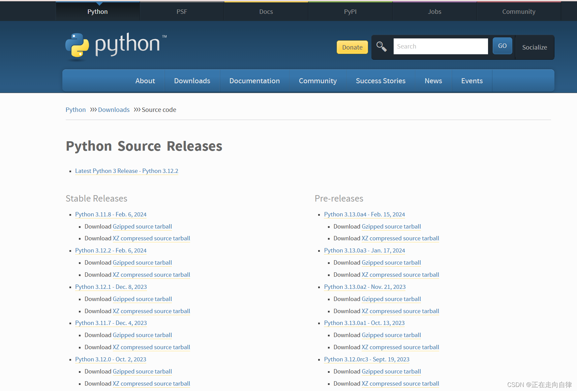The image size is (577, 391).
Task: Open the Python 3.11.8 release link
Action: pyautogui.click(x=111, y=214)
